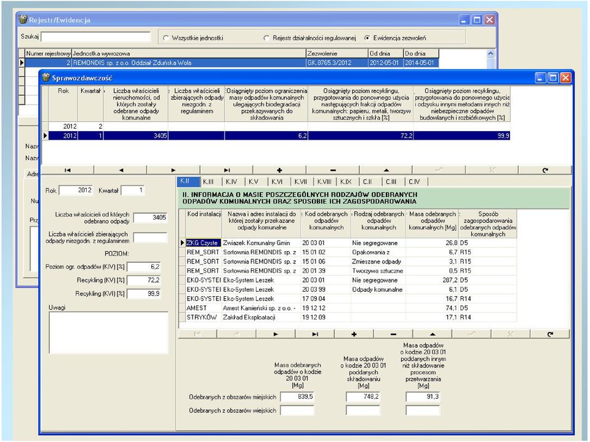Go to next record in upper navigator
Viewport: 590px width, 442px height.
click(173, 171)
